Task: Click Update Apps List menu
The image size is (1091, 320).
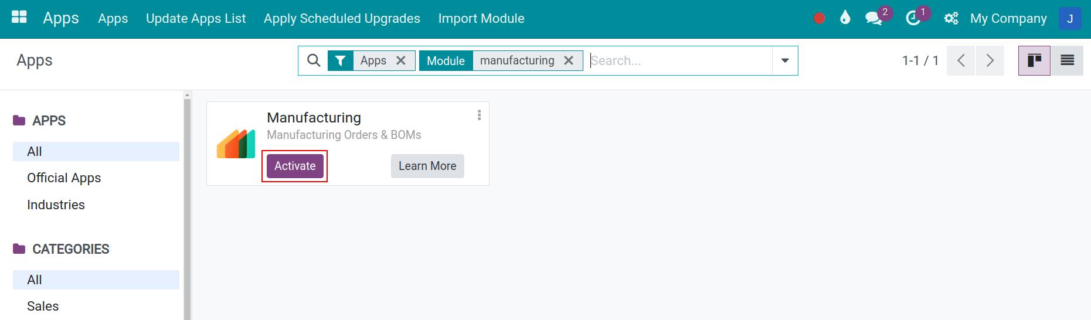Action: (x=196, y=19)
